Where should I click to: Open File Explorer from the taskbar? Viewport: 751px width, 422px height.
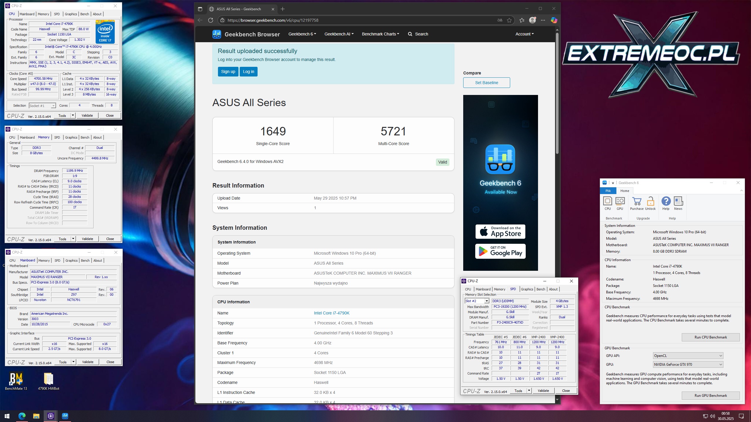tap(36, 416)
